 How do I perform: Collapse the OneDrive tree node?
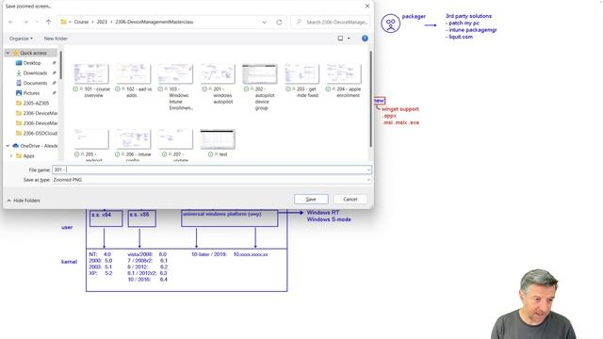(8, 146)
